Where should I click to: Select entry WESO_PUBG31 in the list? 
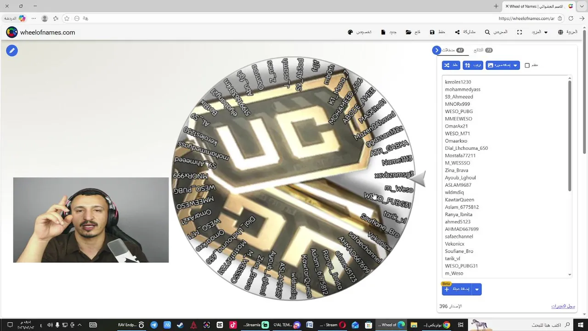pyautogui.click(x=461, y=266)
